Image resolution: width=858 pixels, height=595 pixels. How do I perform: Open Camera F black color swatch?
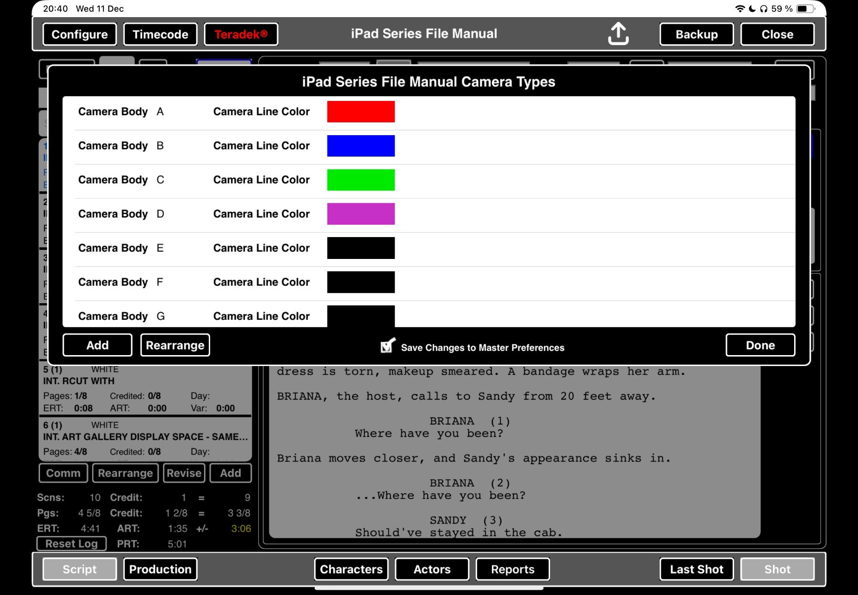tap(361, 282)
